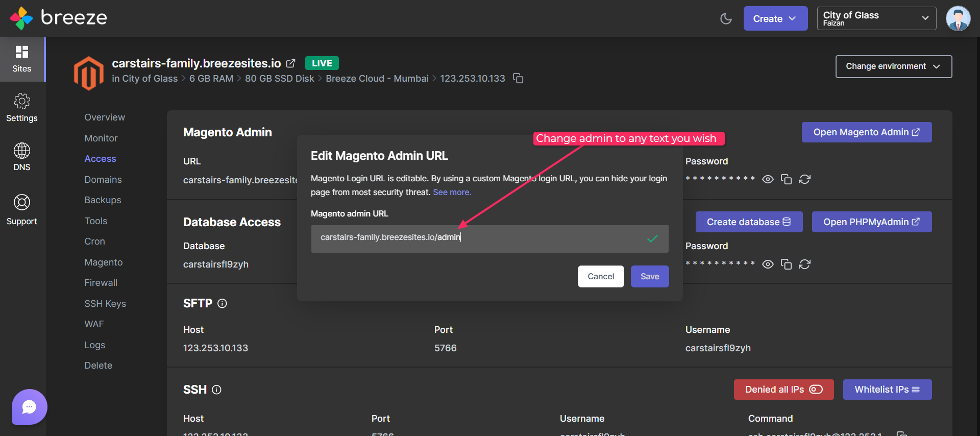The height and width of the screenshot is (436, 980).
Task: Follow the See more link
Action: click(x=452, y=192)
